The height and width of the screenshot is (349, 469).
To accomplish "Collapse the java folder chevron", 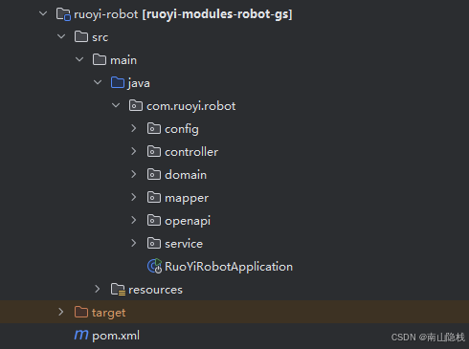I will 98,82.
